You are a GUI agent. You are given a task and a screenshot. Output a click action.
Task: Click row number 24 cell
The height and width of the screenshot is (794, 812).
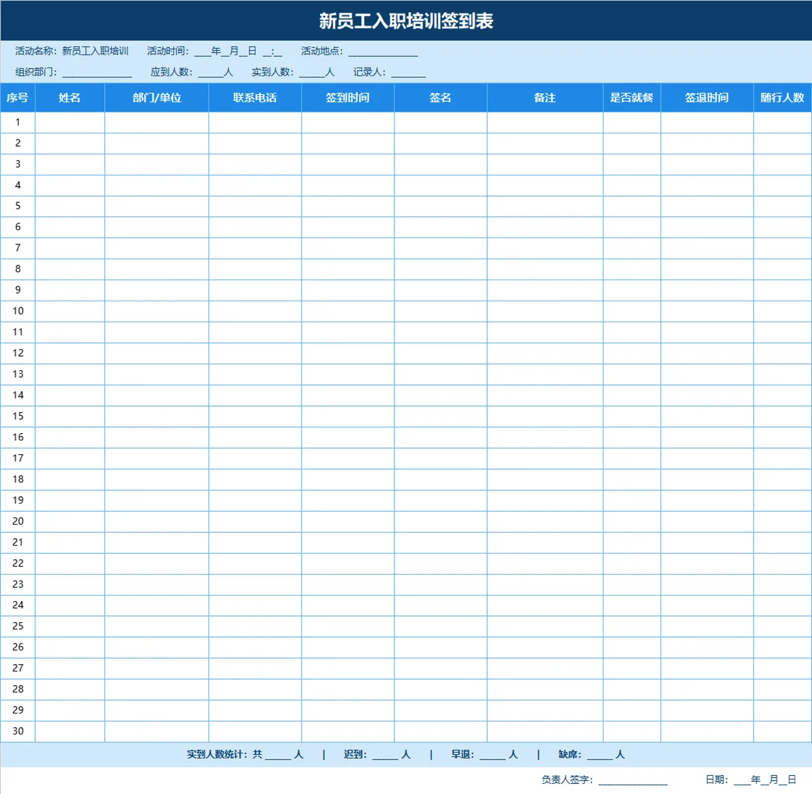[x=18, y=605]
